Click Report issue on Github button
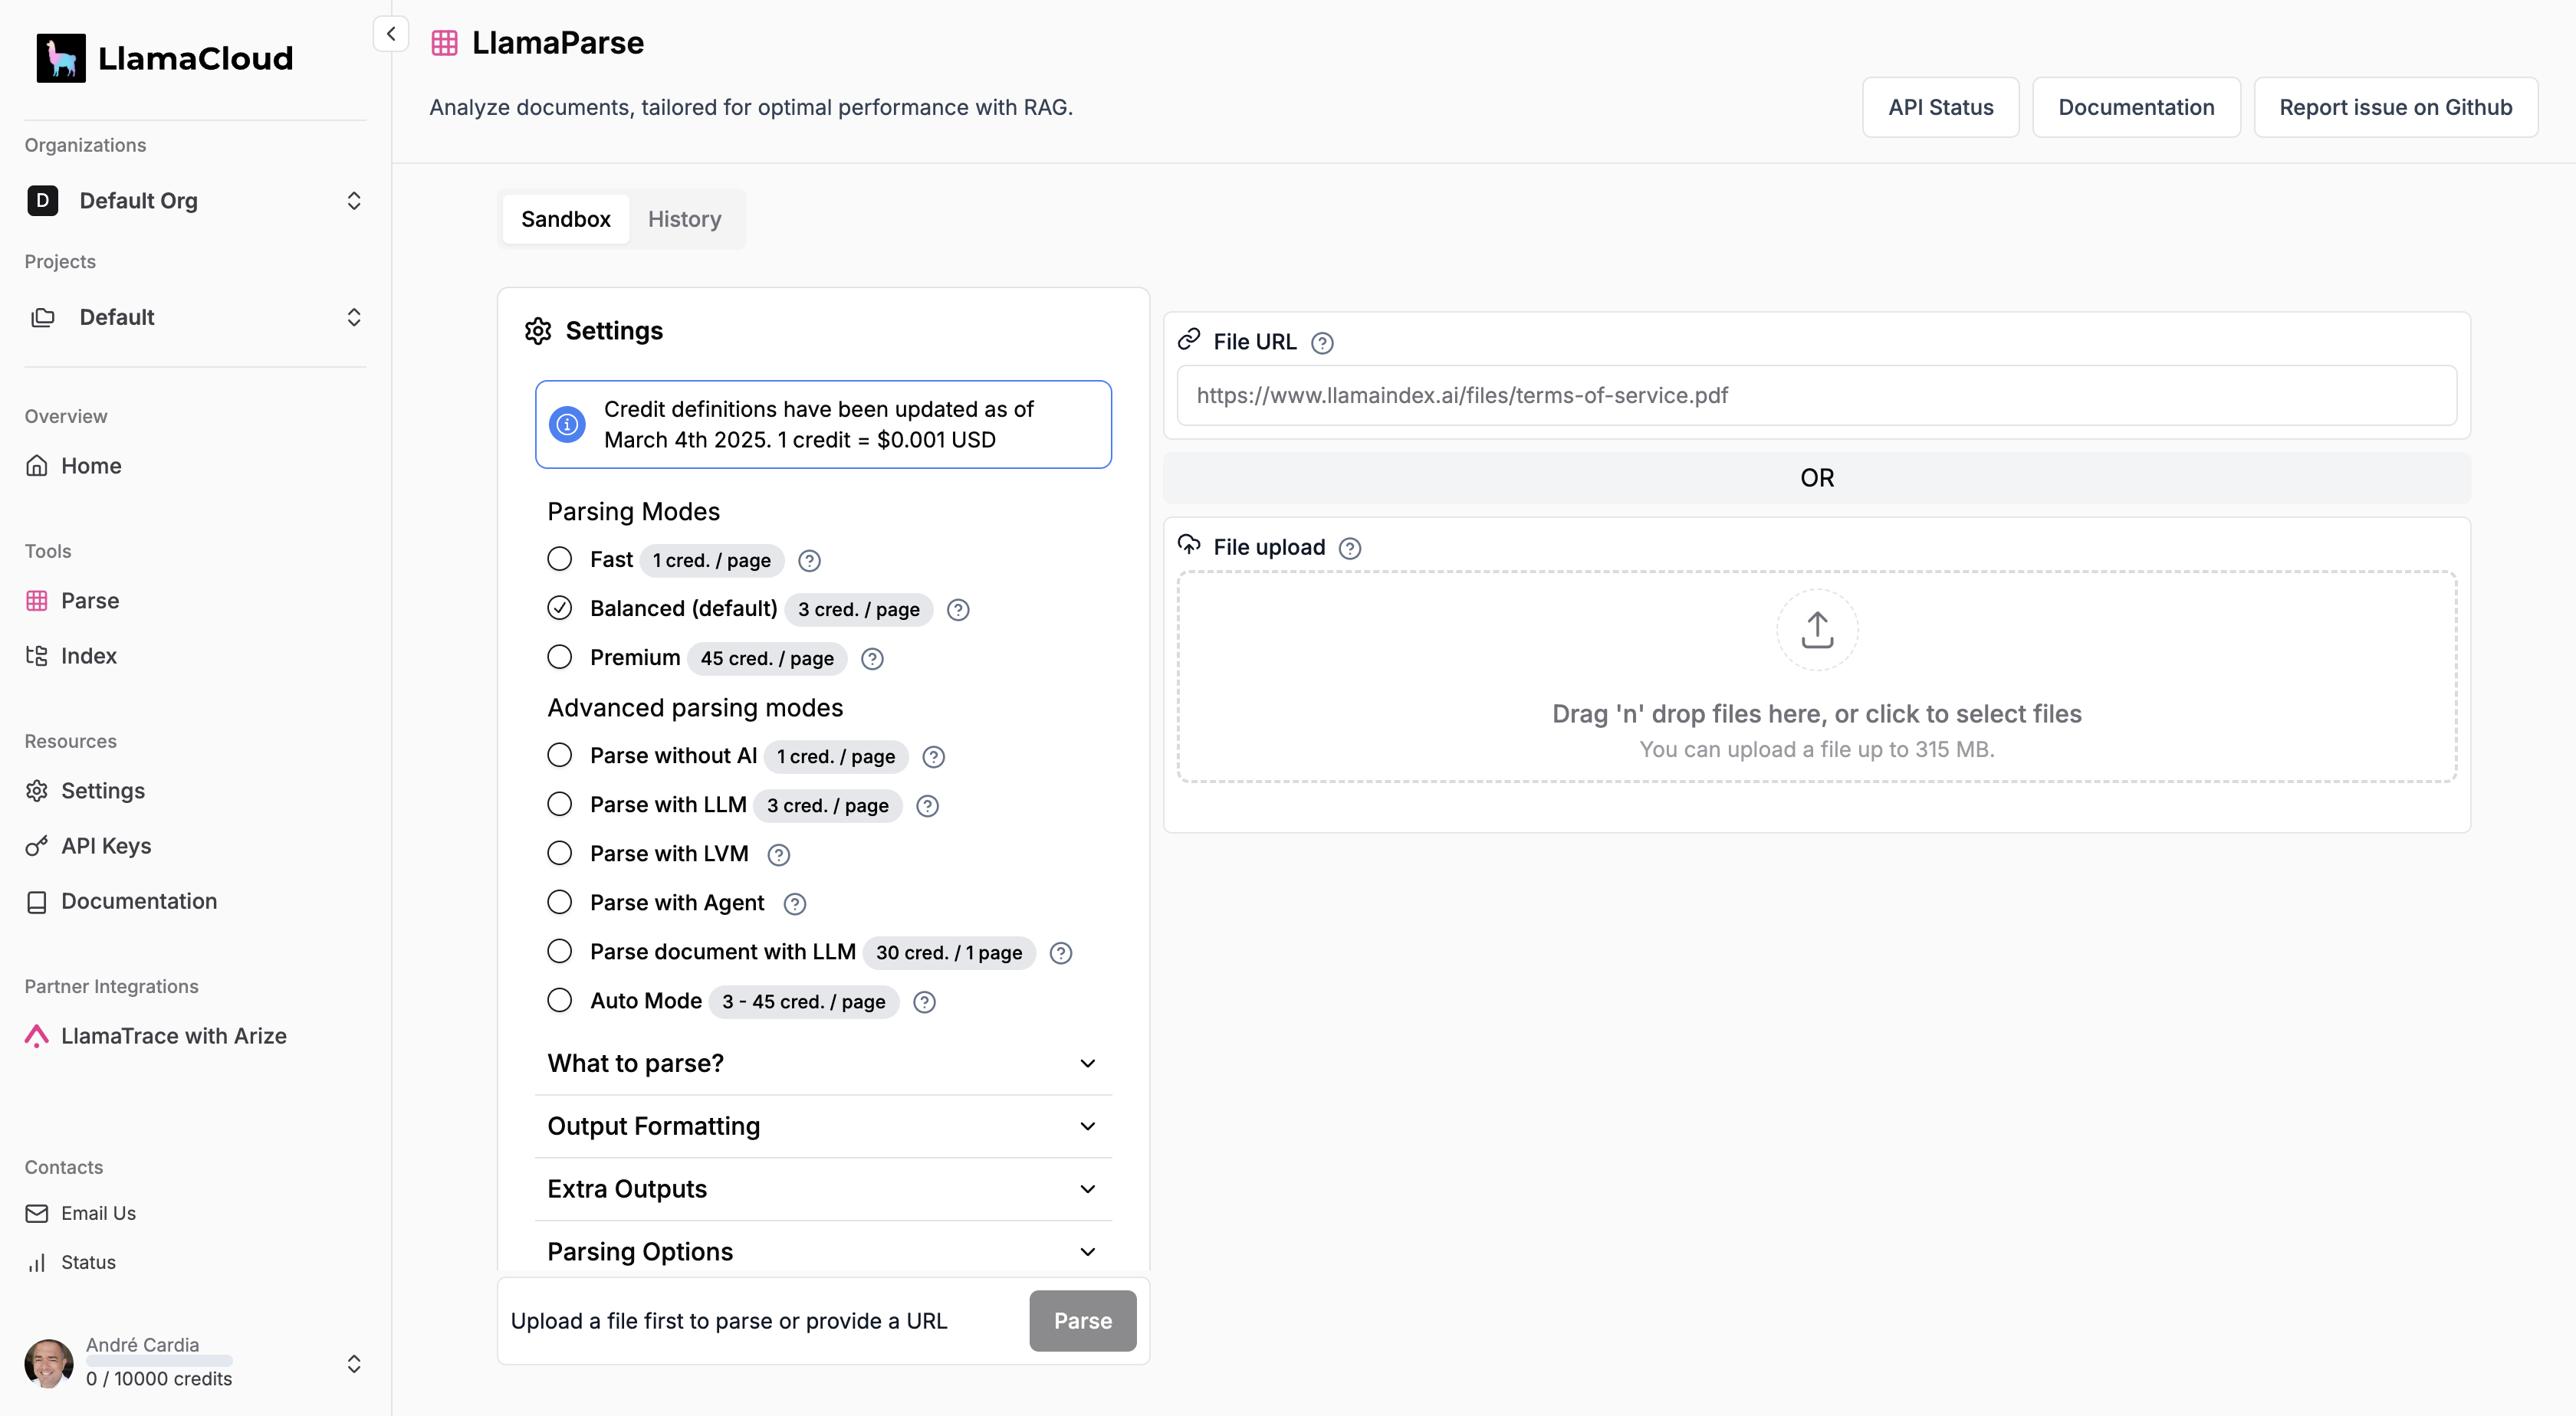Screen dimensions: 2576x1416 click(2395, 107)
